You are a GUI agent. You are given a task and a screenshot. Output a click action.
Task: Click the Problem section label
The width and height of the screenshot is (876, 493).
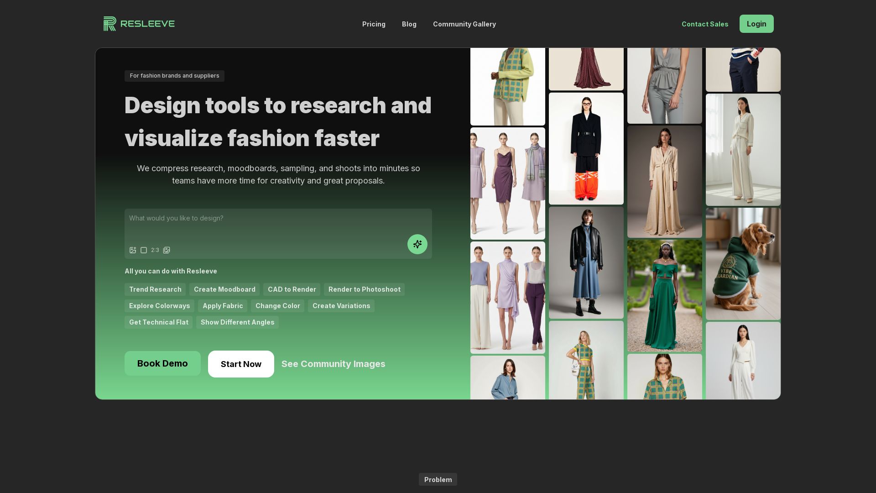(x=438, y=479)
